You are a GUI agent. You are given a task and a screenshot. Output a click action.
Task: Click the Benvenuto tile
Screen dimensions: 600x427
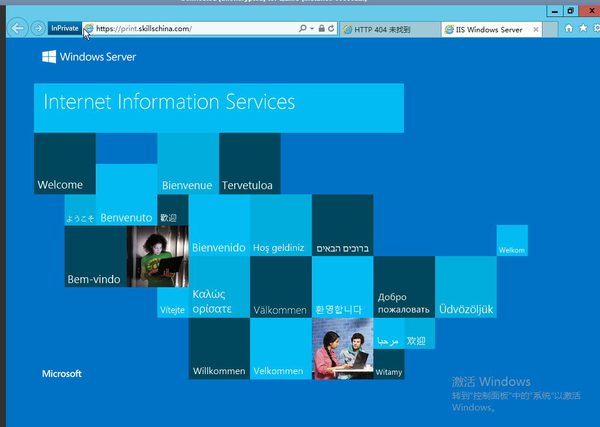pyautogui.click(x=126, y=194)
